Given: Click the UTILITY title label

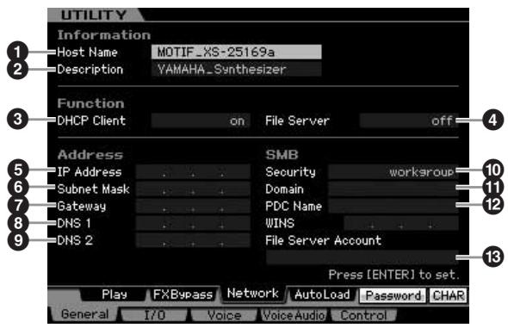Looking at the screenshot, I should pos(94,15).
